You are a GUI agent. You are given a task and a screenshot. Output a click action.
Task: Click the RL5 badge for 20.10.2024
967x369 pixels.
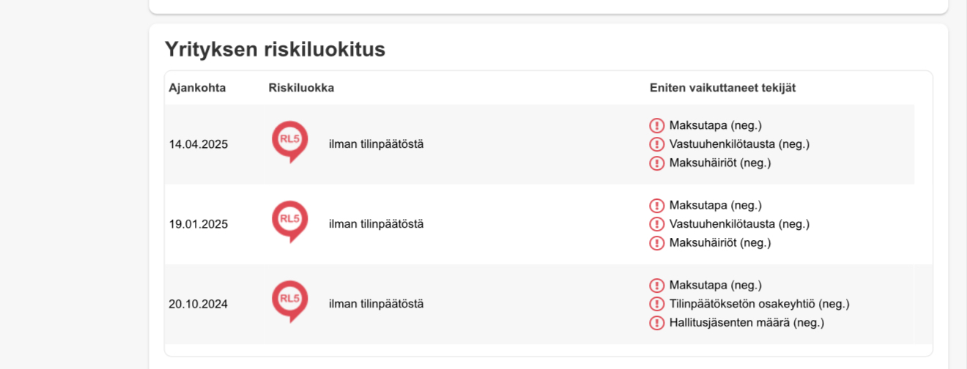coord(289,300)
